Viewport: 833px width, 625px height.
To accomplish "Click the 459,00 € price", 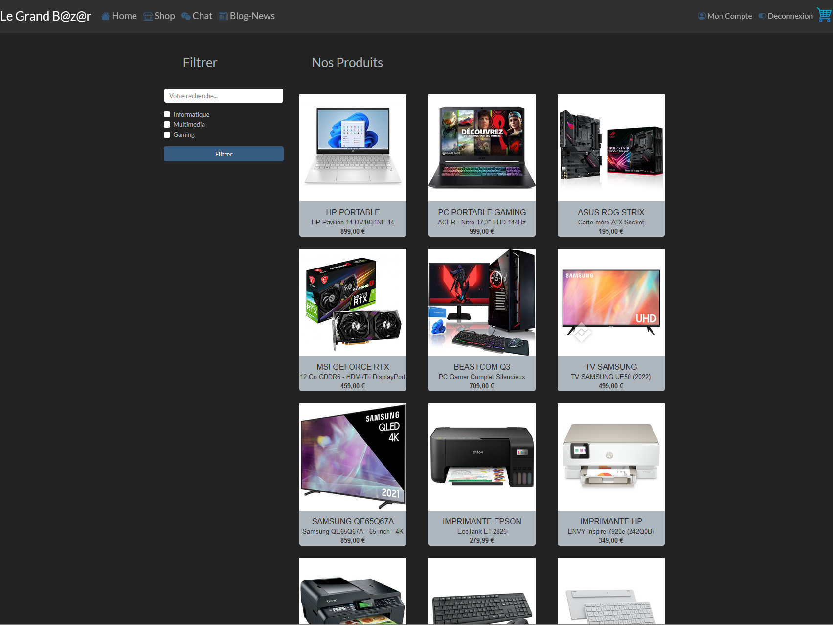I will [x=353, y=386].
